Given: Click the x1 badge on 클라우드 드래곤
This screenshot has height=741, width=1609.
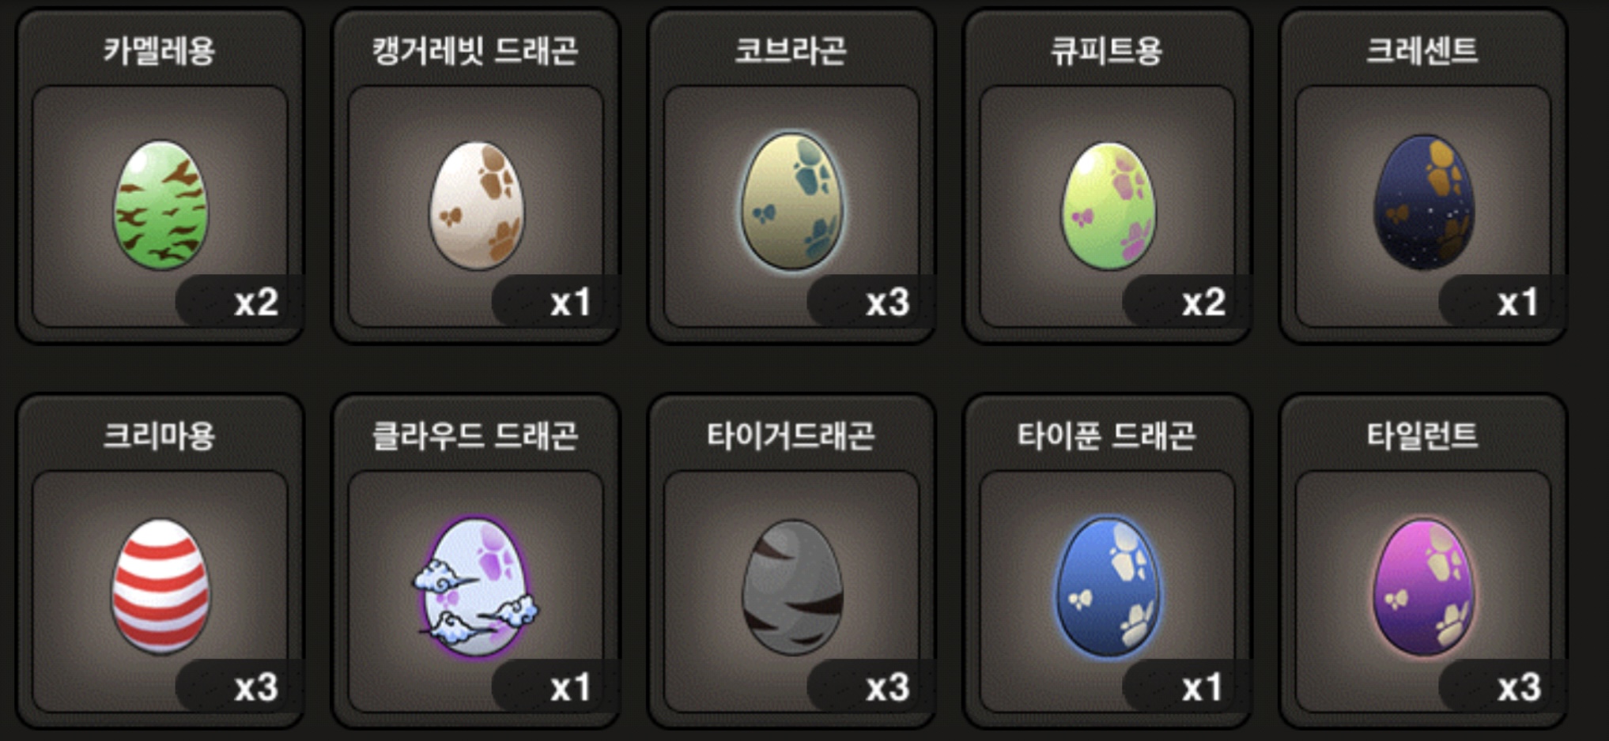Looking at the screenshot, I should point(571,686).
